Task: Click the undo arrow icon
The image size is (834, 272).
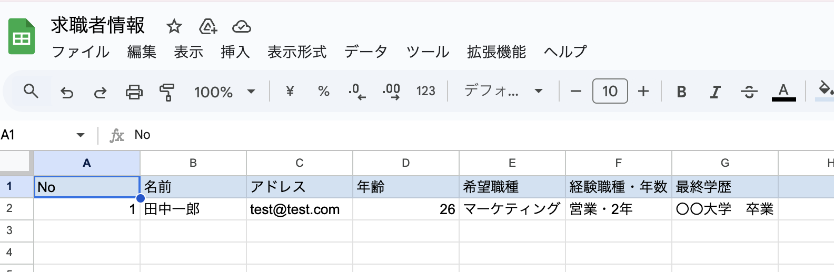Action: [67, 93]
